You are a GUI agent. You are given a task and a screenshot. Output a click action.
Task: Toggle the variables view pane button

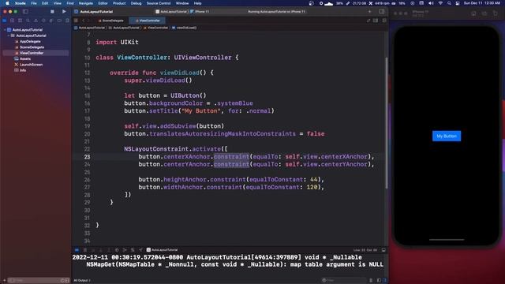(x=379, y=281)
